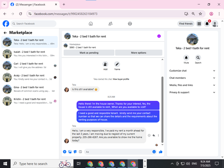Click Teka's avatar beside first message
The image size is (224, 168).
[67, 90]
